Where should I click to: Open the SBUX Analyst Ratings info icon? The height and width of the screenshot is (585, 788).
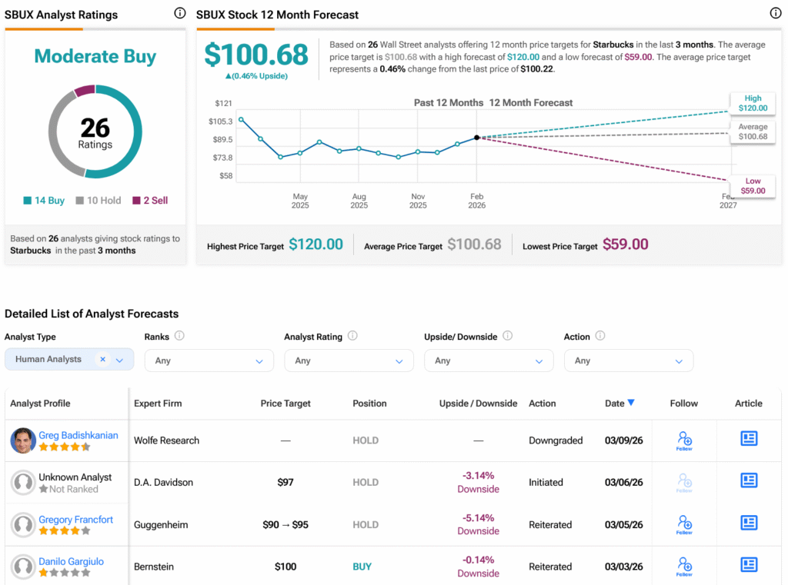point(179,14)
